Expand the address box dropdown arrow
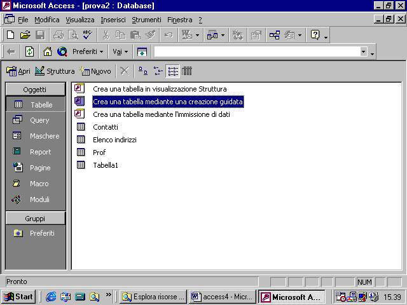 tap(364, 51)
